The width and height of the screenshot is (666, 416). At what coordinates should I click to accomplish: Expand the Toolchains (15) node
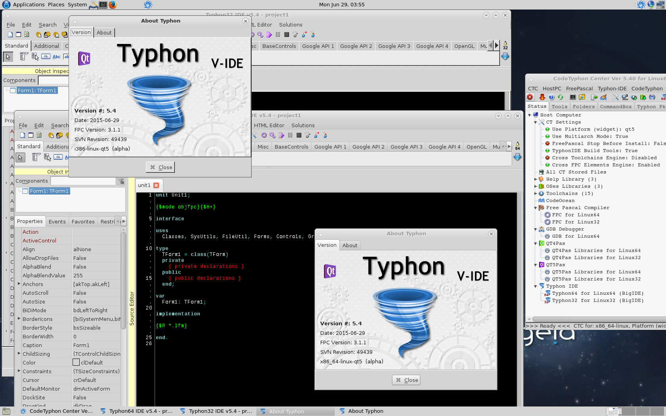(x=536, y=193)
